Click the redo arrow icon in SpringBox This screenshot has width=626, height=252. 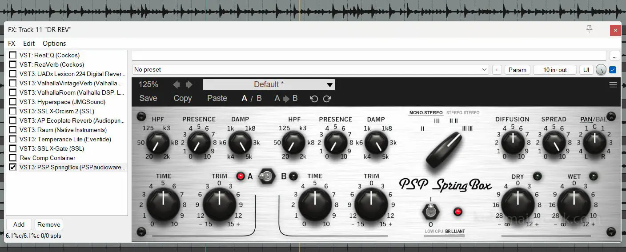pyautogui.click(x=327, y=99)
